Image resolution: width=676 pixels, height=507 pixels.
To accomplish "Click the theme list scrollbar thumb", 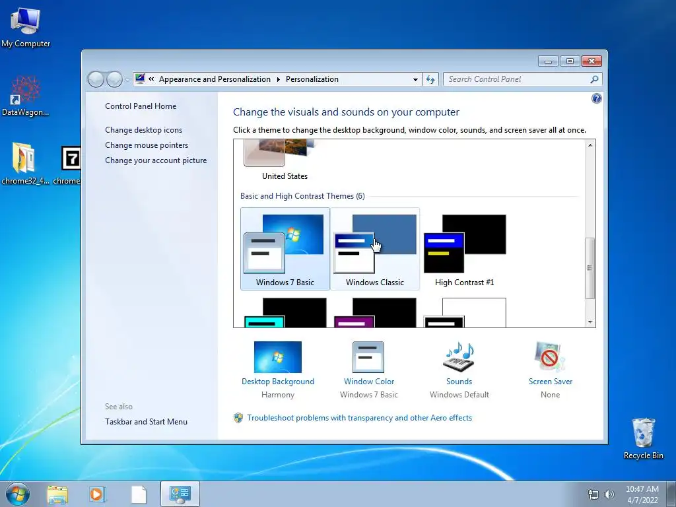I will (x=590, y=268).
